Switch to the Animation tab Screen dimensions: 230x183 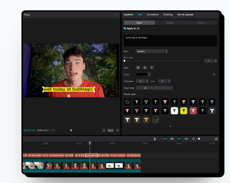pos(153,14)
